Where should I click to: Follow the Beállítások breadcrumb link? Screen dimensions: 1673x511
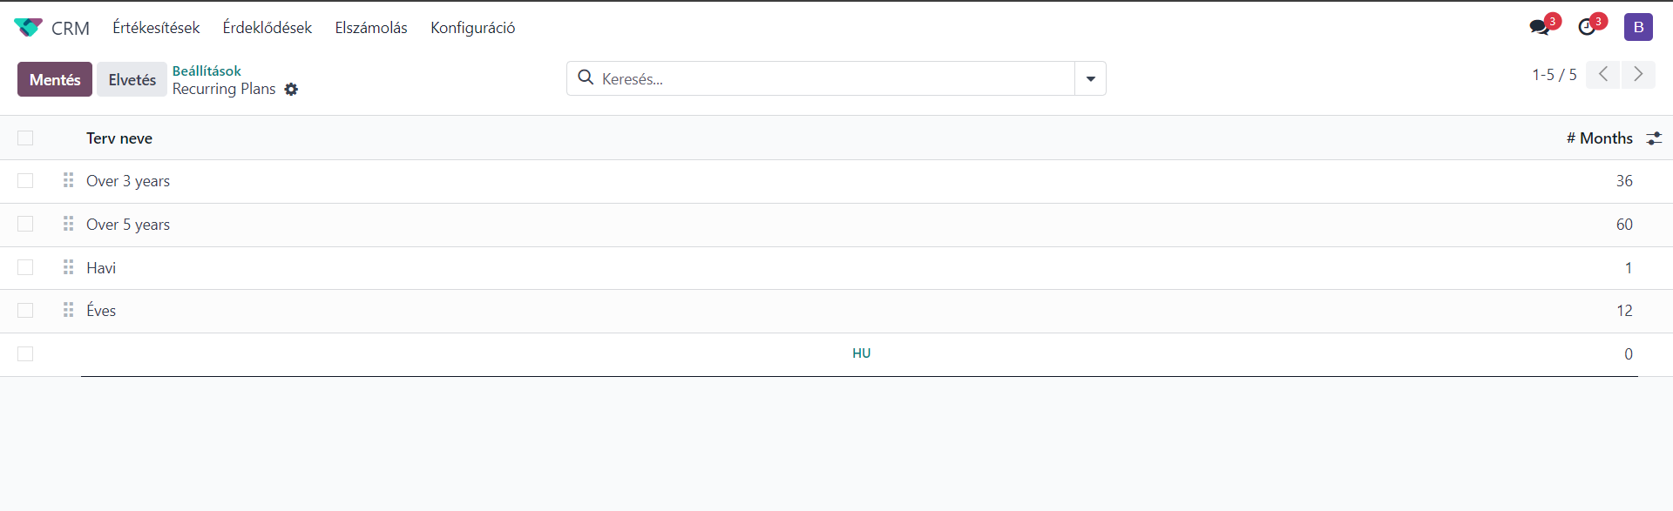[207, 71]
